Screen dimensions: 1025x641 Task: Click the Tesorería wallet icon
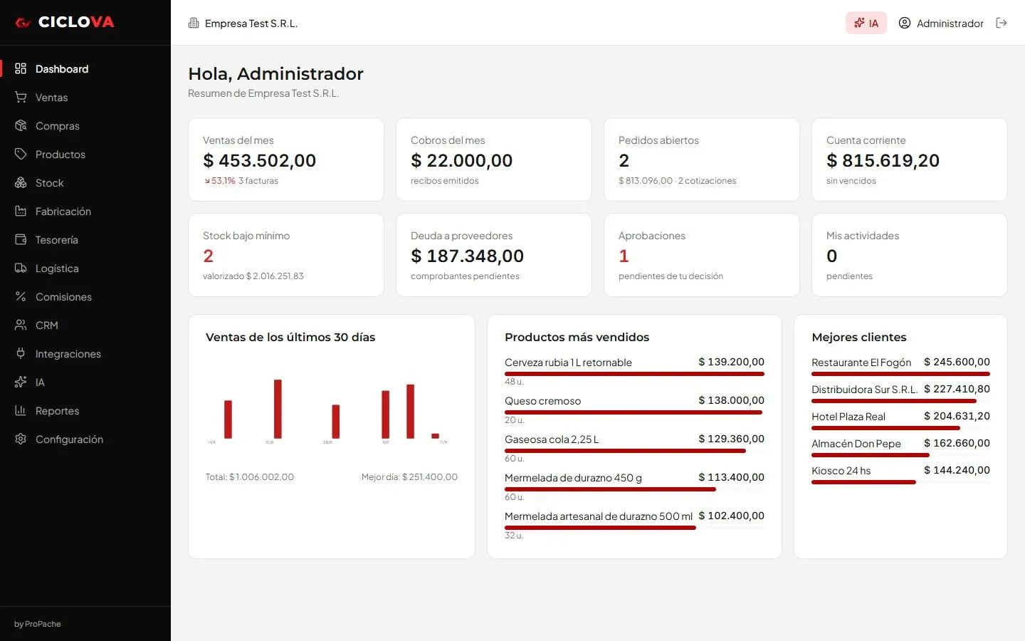[x=21, y=239]
